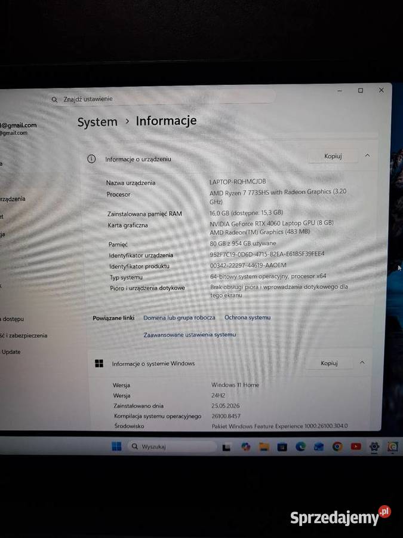The height and width of the screenshot is (538, 403).
Task: Select 80 GB z 954 GB używane
Action: pos(243,243)
